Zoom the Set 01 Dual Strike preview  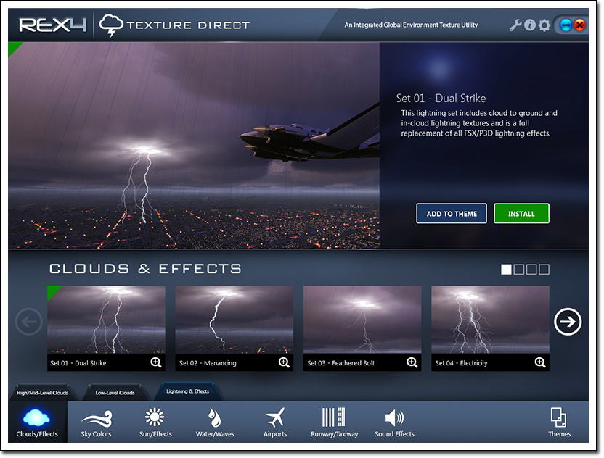coord(156,363)
